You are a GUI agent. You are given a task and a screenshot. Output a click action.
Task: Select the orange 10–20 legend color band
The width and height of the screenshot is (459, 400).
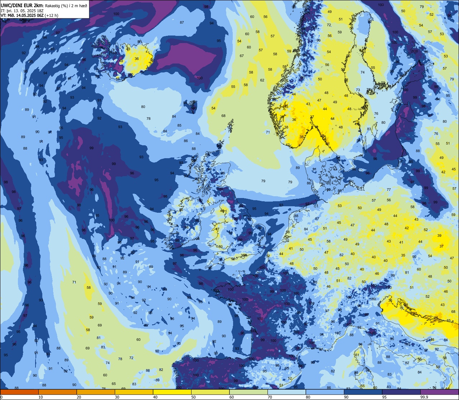tap(57, 392)
